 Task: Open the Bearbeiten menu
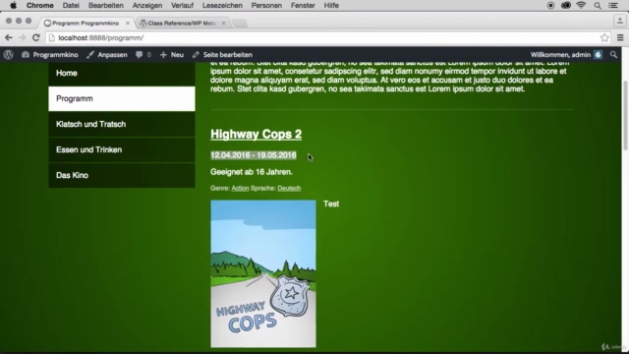[106, 5]
